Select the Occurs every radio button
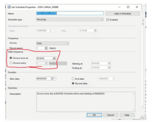This screenshot has height=122, width=154. coord(11,63)
